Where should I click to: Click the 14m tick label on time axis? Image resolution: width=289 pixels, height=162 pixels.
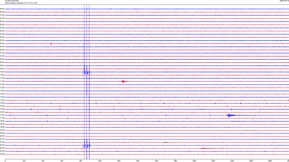coord(138,161)
